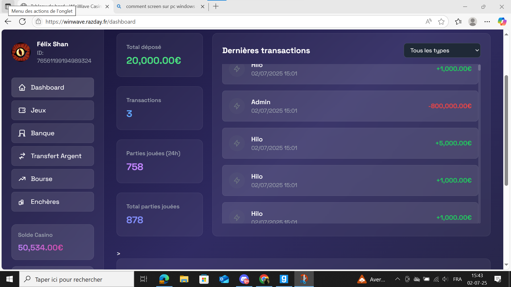This screenshot has height=287, width=511.
Task: Open Jeux via its ticket icon
Action: pos(22,110)
